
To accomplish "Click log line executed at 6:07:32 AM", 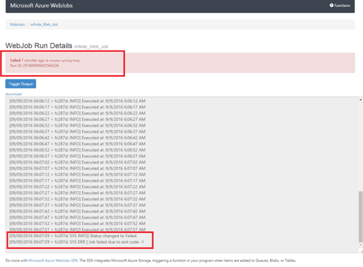I will pos(77,199).
